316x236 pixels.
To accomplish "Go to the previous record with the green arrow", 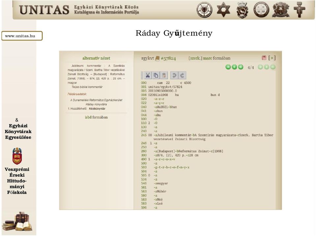I will tap(234, 67).
